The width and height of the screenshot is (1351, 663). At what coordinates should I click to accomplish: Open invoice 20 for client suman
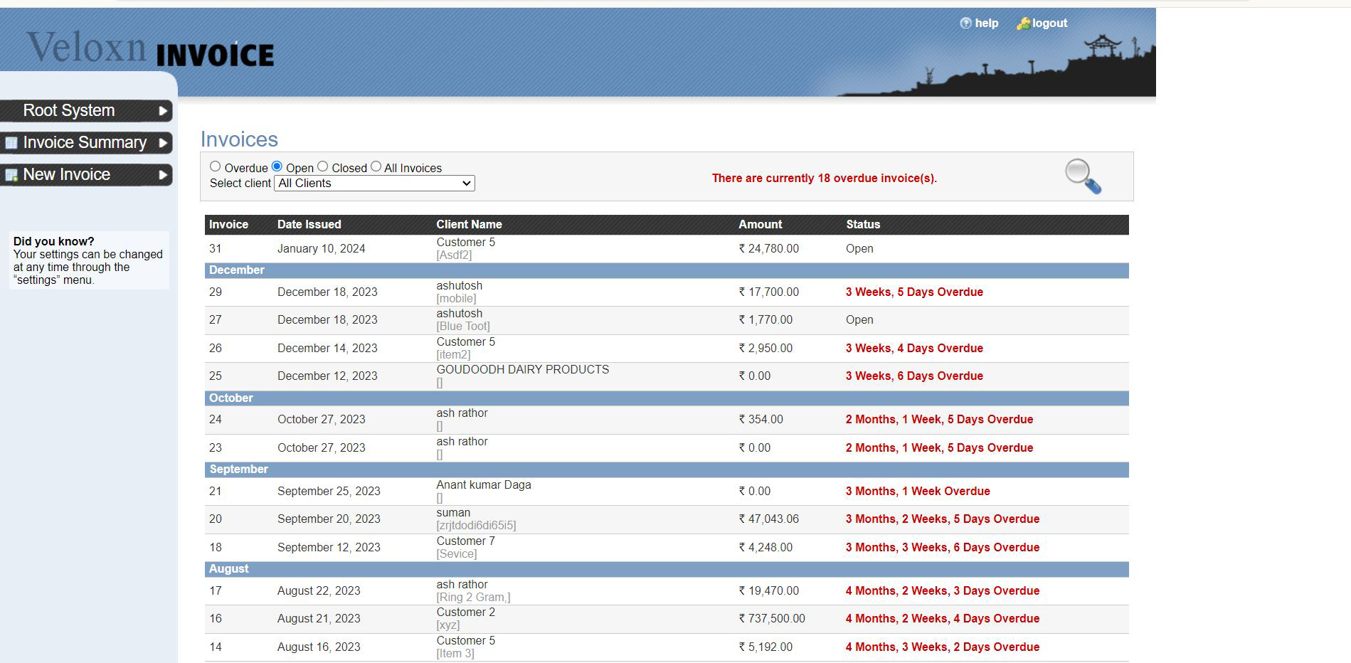pyautogui.click(x=216, y=519)
